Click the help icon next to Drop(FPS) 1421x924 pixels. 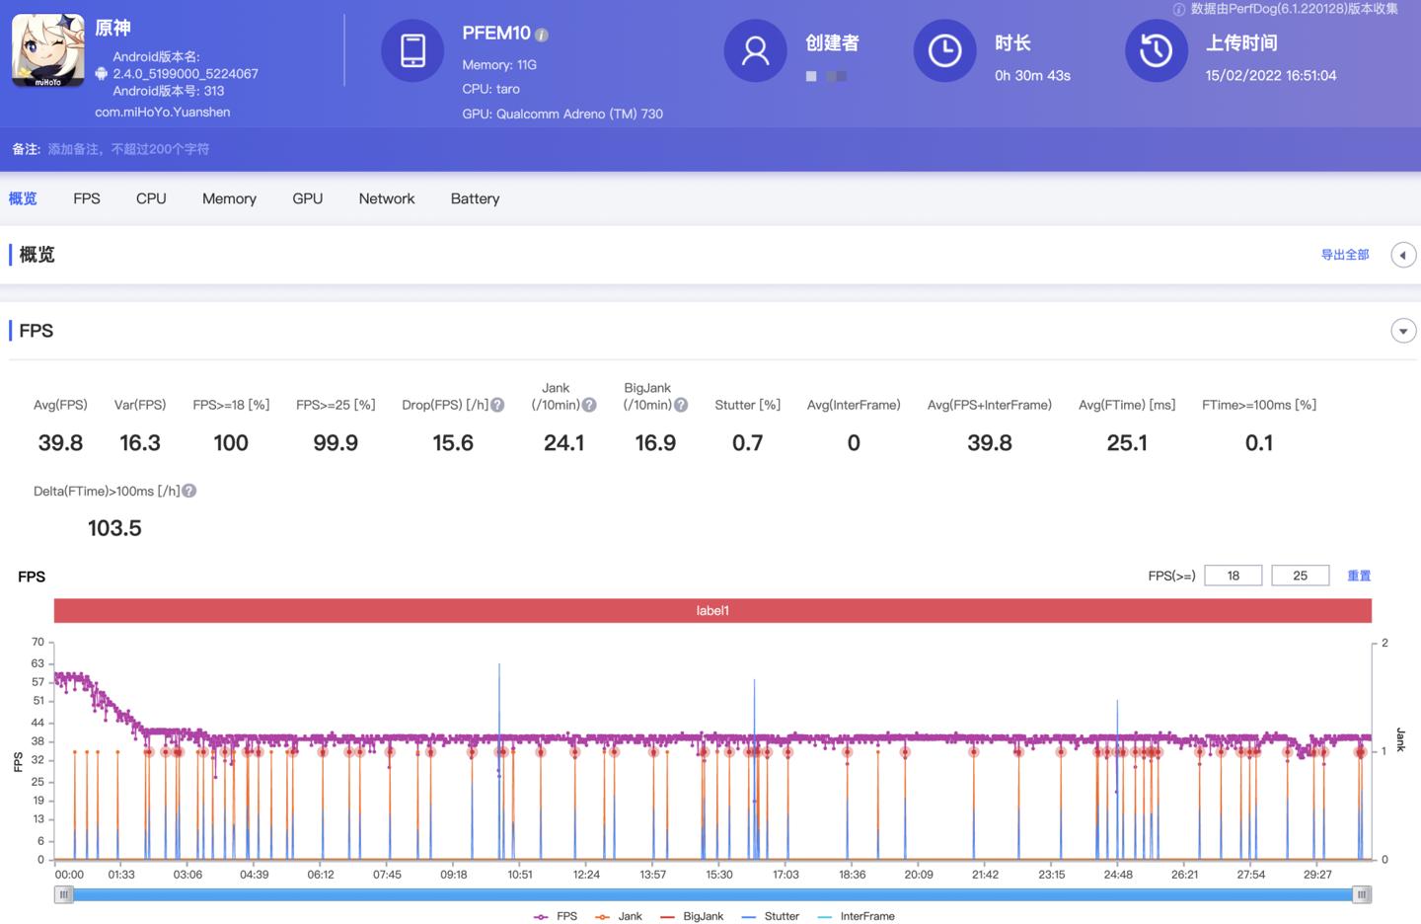(x=496, y=404)
